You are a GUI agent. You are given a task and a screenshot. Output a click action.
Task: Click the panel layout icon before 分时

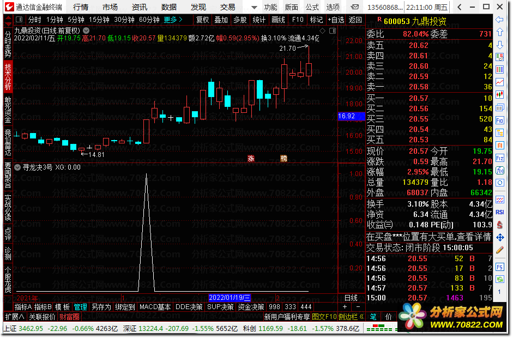pos(19,20)
